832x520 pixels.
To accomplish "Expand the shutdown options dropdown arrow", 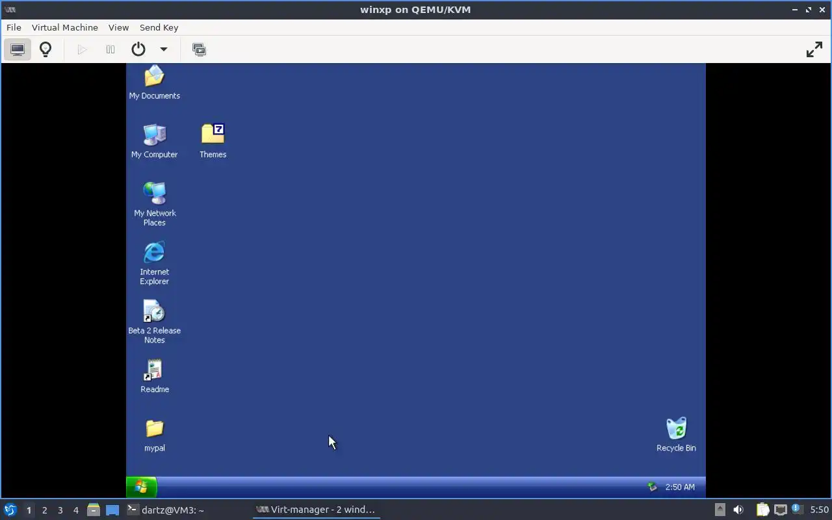I will tap(164, 49).
